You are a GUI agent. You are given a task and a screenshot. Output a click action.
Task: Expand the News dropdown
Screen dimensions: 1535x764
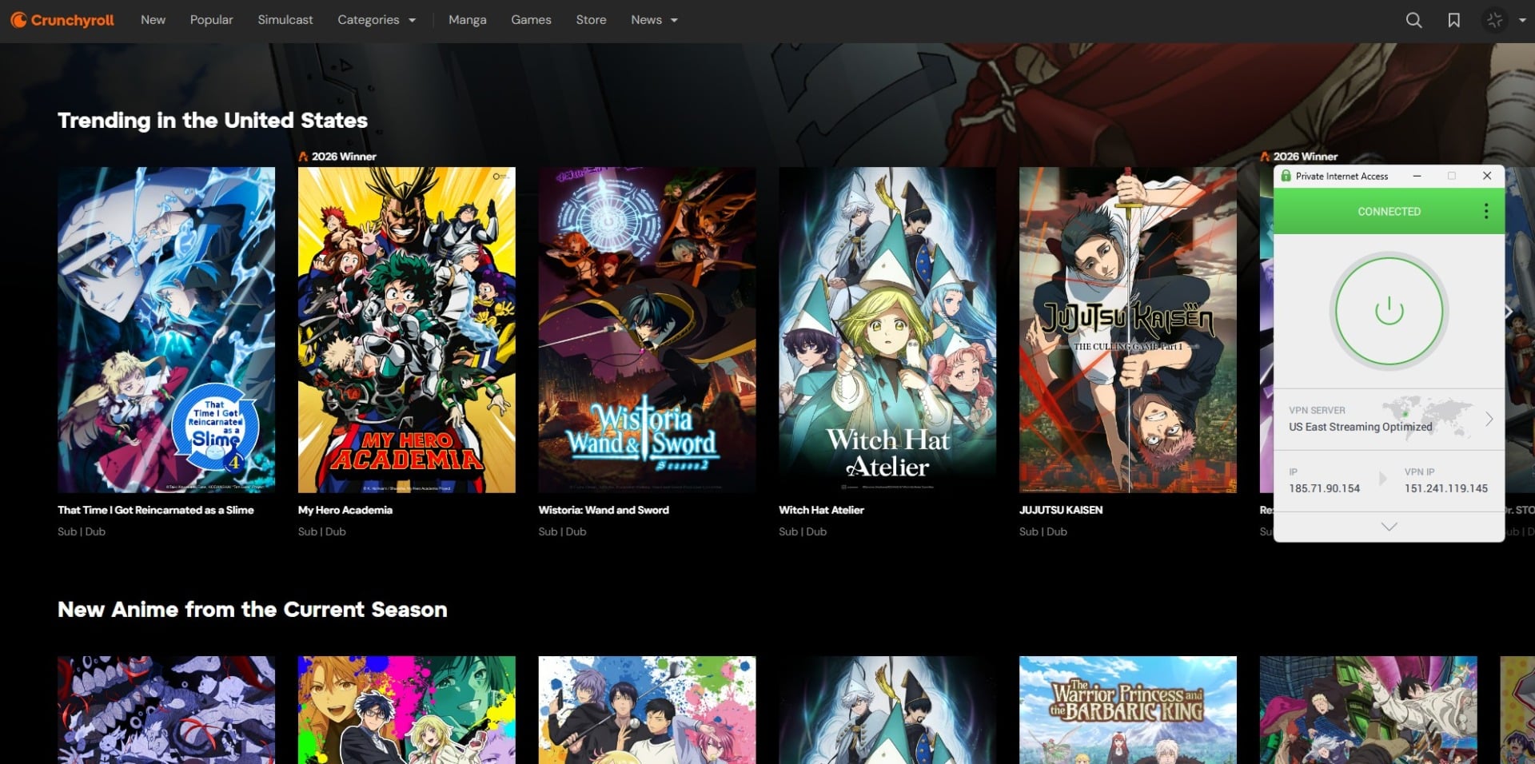click(654, 20)
